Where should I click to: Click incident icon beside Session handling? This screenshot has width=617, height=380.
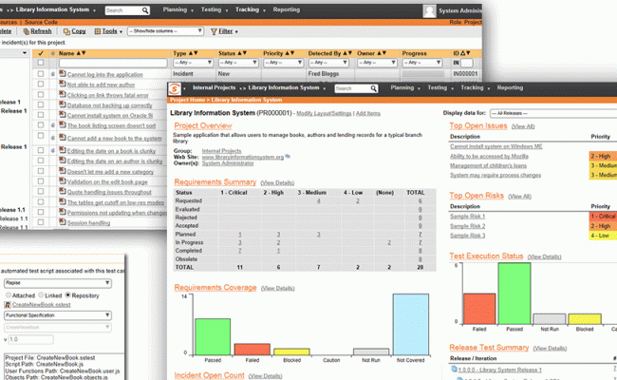[62, 221]
